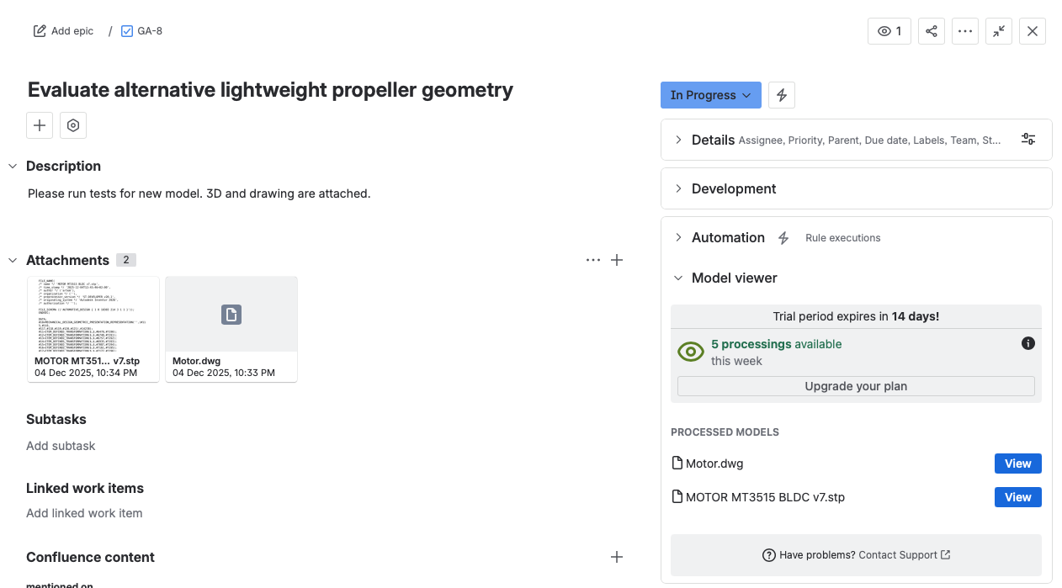Open configure details sliders icon
1062x588 pixels.
pos(1028,140)
